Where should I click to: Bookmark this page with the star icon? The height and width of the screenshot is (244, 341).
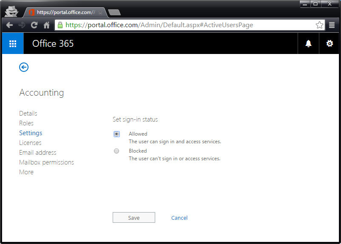(319, 25)
